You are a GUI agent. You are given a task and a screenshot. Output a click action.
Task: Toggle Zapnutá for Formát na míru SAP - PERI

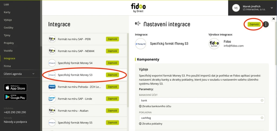(x=112, y=39)
